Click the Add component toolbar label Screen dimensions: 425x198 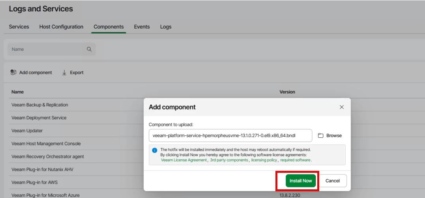click(36, 72)
